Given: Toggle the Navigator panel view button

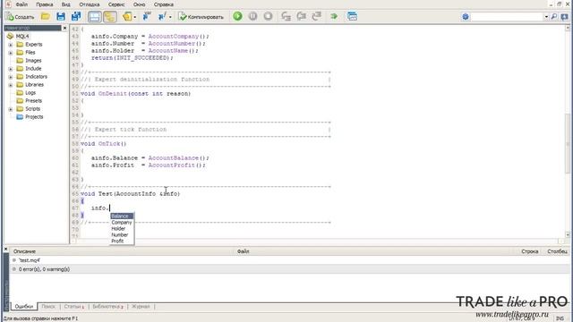Looking at the screenshot, I should click(x=94, y=16).
